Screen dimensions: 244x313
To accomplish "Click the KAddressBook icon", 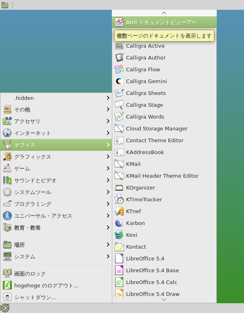I will click(119, 152).
